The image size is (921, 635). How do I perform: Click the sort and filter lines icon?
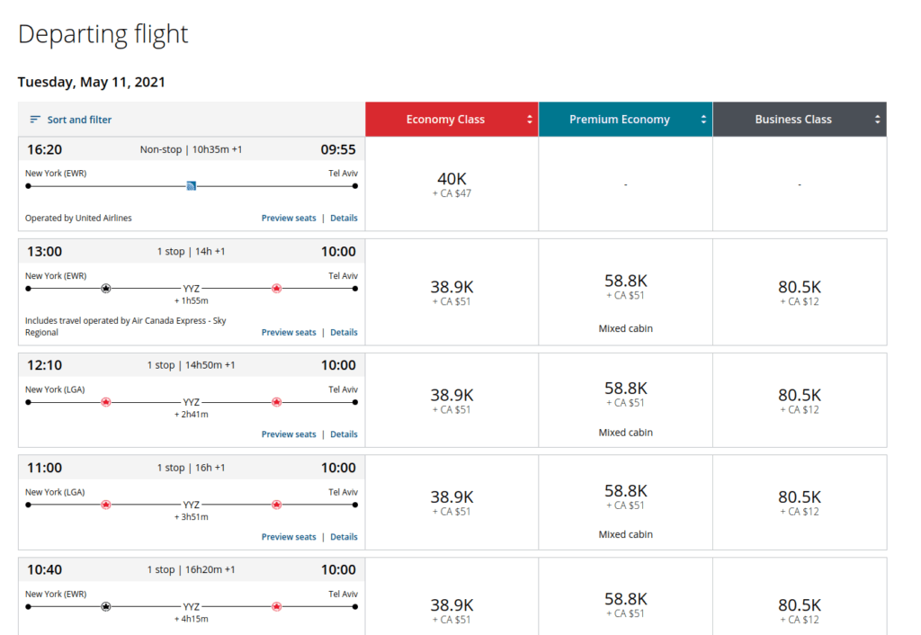coord(35,120)
